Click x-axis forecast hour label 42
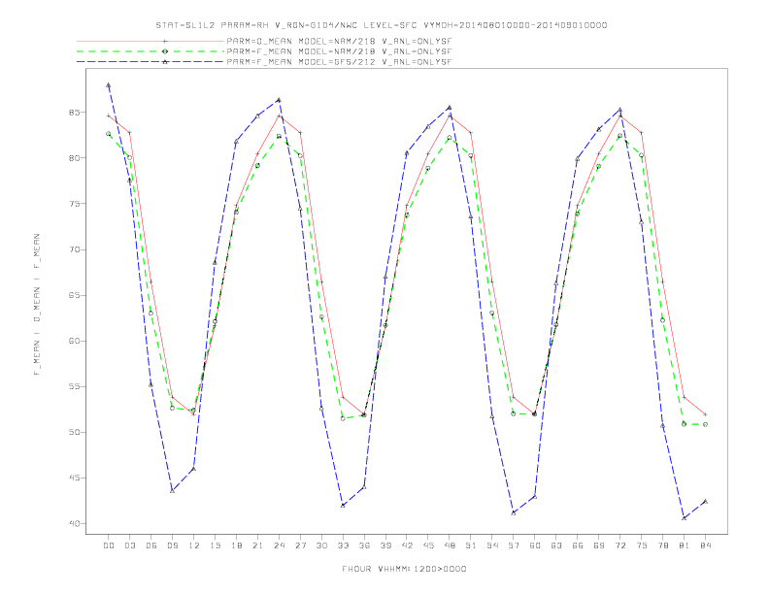 pyautogui.click(x=407, y=545)
